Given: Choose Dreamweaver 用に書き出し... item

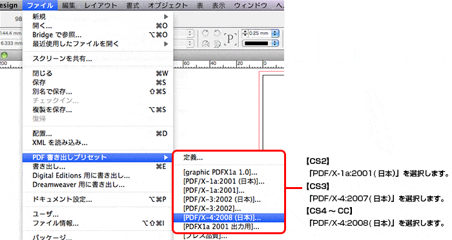Looking at the screenshot, I should [x=98, y=185].
